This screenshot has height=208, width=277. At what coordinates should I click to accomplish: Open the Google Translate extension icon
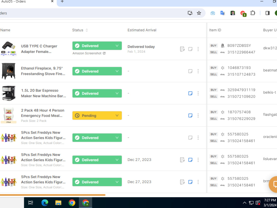(222, 13)
